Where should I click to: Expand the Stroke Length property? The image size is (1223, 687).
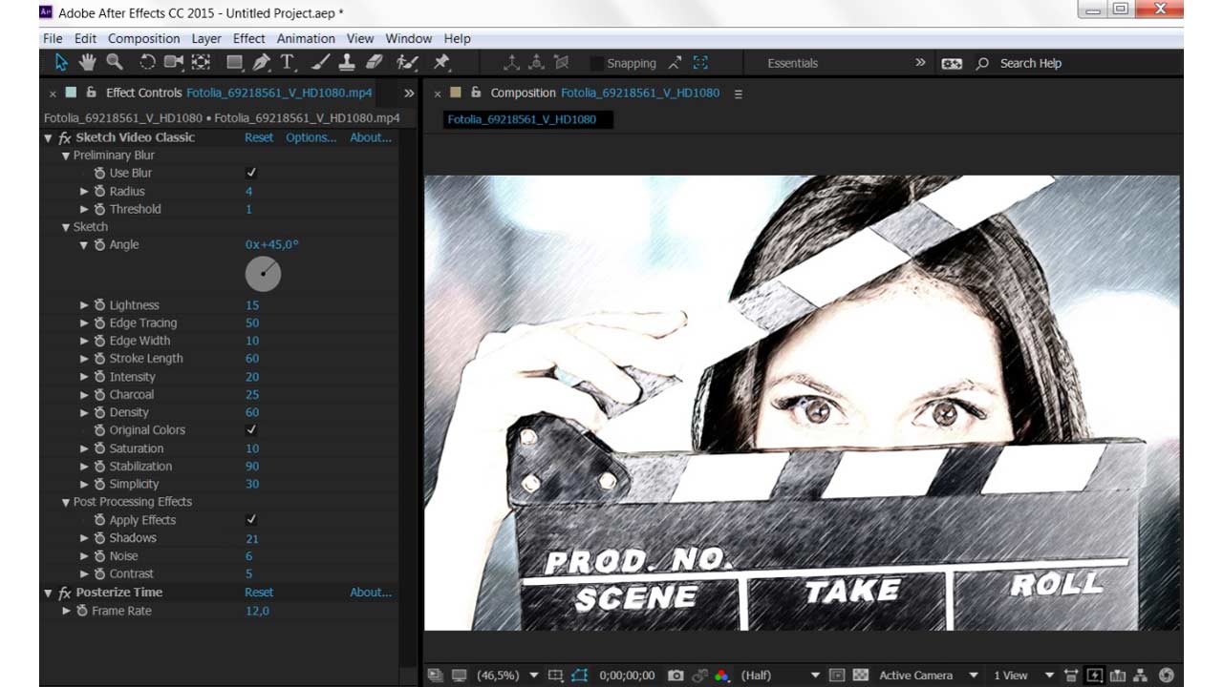[x=84, y=359]
